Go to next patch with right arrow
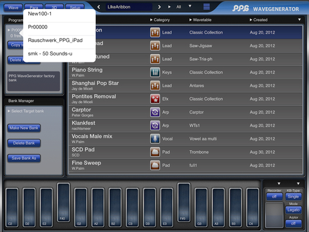This screenshot has width=309, height=232. (x=159, y=7)
